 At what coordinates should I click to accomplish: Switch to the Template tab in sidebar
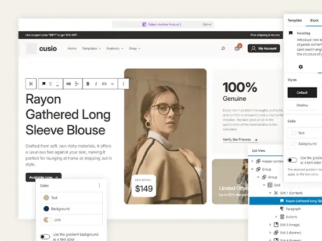tap(295, 20)
